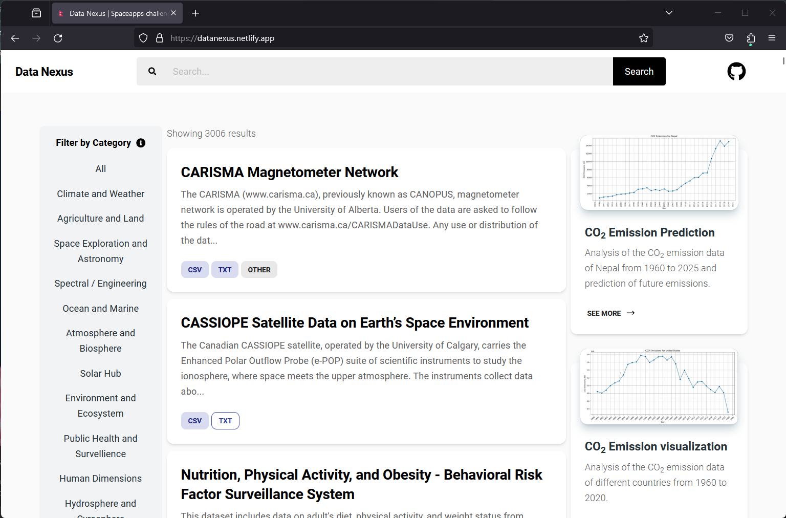This screenshot has width=786, height=518.
Task: Open the Firefox hamburger menu
Action: pos(772,38)
